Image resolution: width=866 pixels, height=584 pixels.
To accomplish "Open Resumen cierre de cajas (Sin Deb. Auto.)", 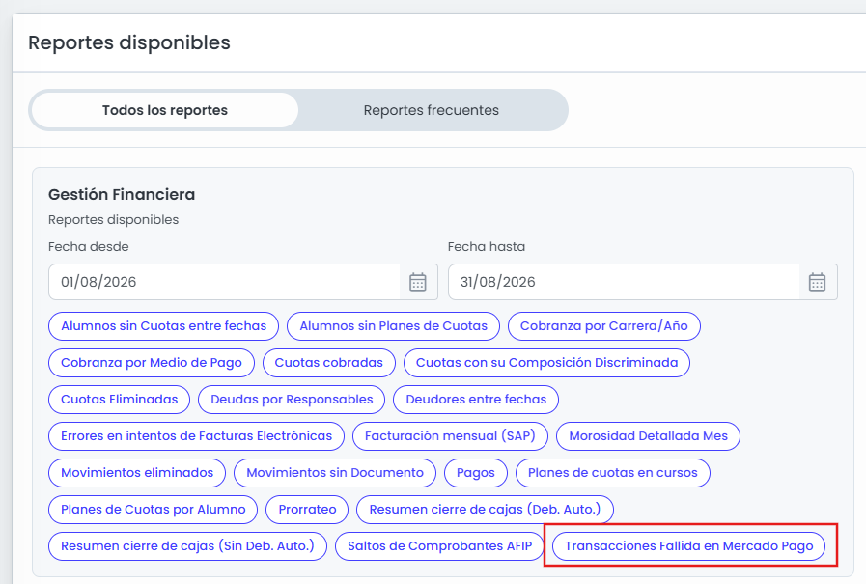I will (188, 546).
